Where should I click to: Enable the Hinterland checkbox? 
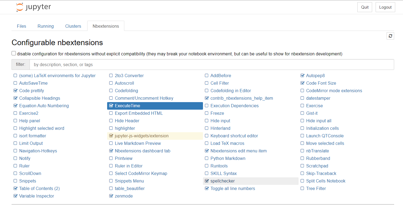pyautogui.click(x=207, y=128)
